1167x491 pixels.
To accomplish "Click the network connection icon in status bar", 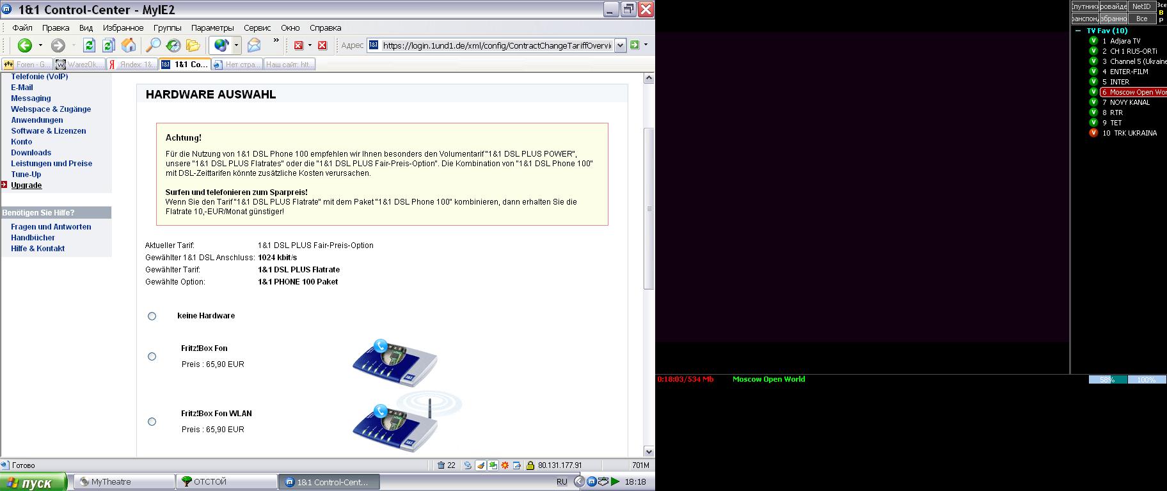I will point(468,465).
